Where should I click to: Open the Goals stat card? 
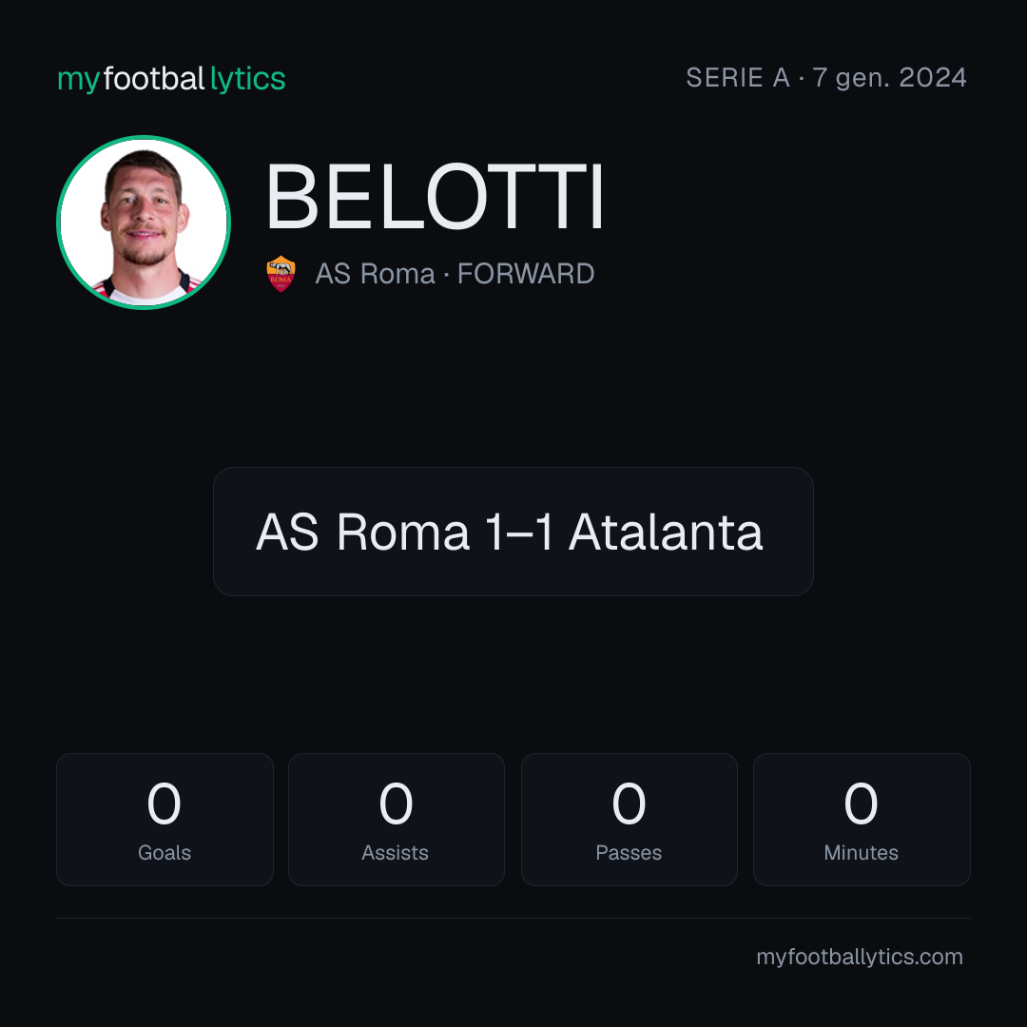[165, 820]
